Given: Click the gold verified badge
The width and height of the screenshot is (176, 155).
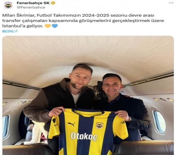Looking at the screenshot, I should tap(53, 3).
